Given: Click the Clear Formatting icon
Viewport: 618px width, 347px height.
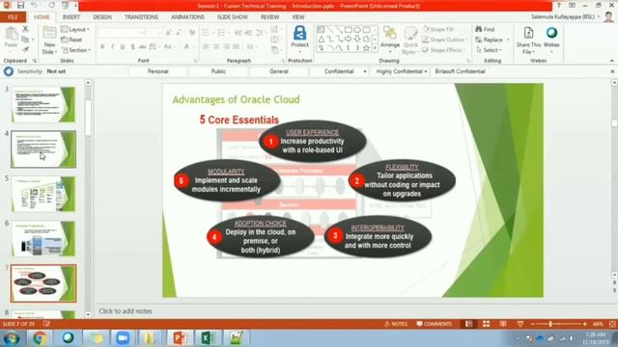Looking at the screenshot, I should pyautogui.click(x=192, y=33).
